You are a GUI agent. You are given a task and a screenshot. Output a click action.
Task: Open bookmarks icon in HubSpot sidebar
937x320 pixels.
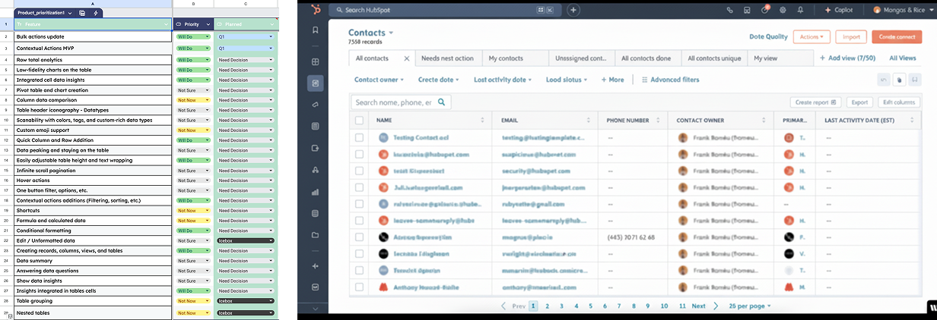[315, 30]
